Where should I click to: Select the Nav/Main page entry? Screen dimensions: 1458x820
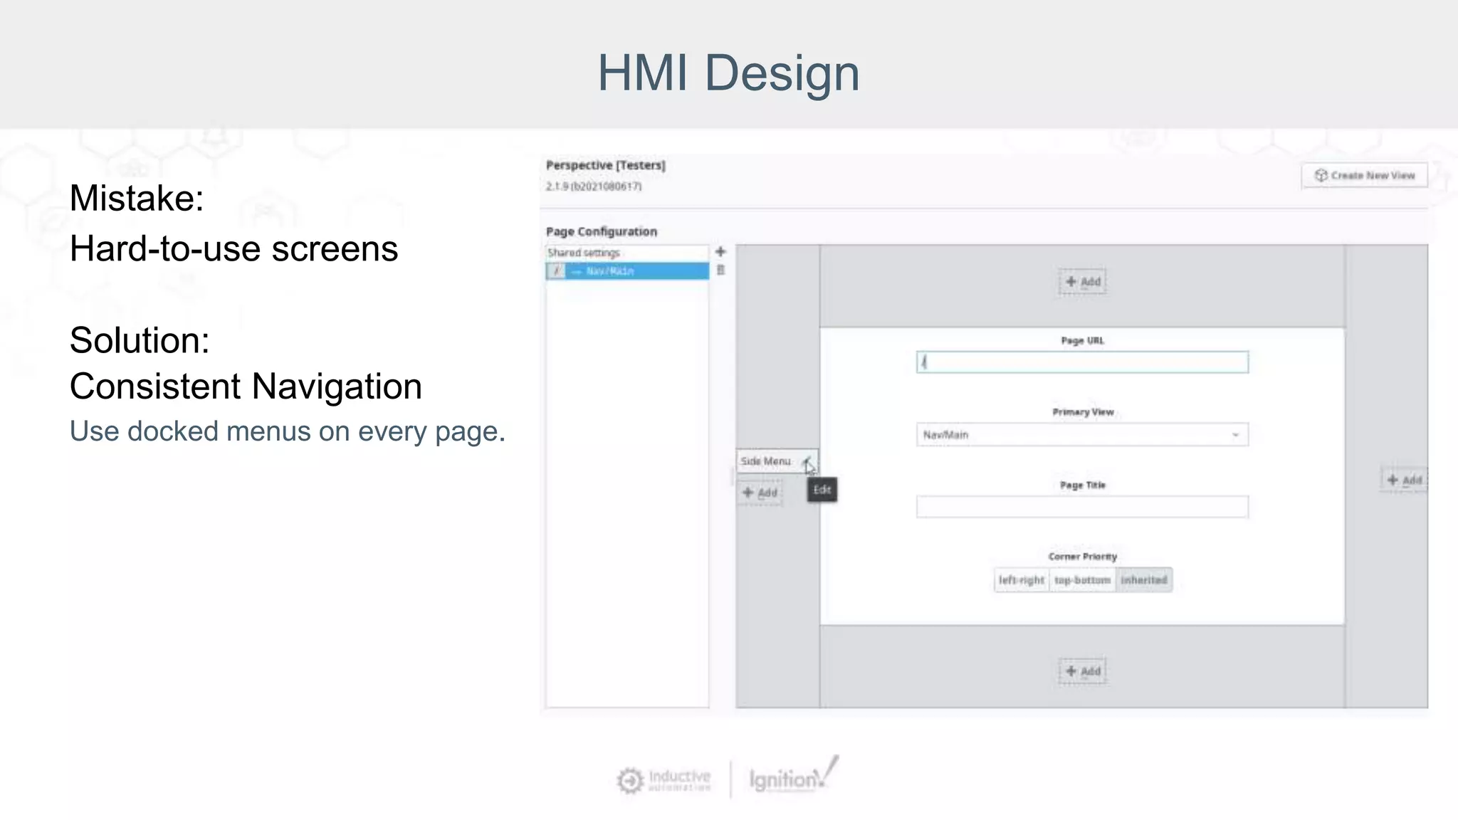tap(627, 271)
